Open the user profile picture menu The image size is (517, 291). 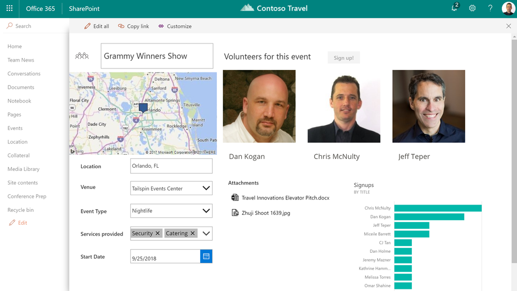(508, 9)
